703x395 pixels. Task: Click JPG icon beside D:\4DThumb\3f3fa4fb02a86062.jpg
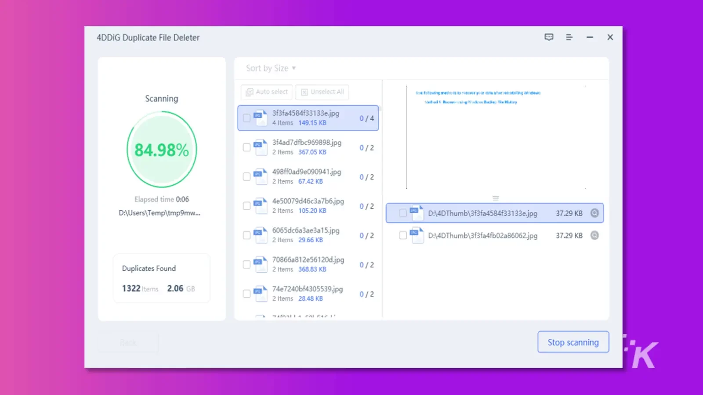point(417,235)
